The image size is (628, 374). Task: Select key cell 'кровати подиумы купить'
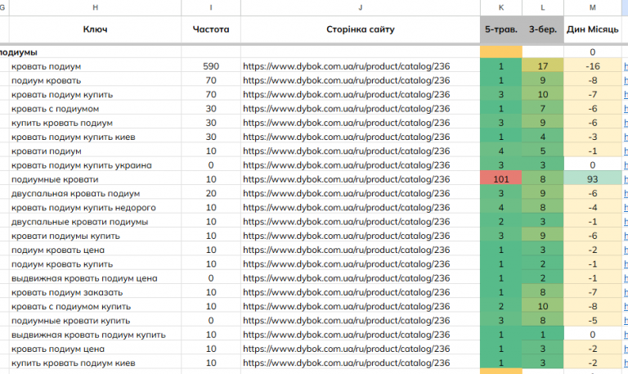click(x=95, y=236)
